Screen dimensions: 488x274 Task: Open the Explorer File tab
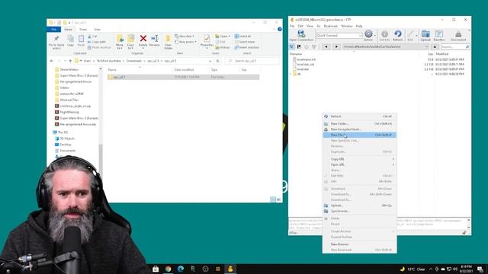pyautogui.click(x=54, y=29)
